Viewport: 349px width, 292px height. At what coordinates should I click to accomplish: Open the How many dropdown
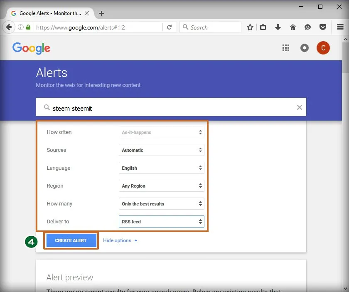(x=162, y=203)
